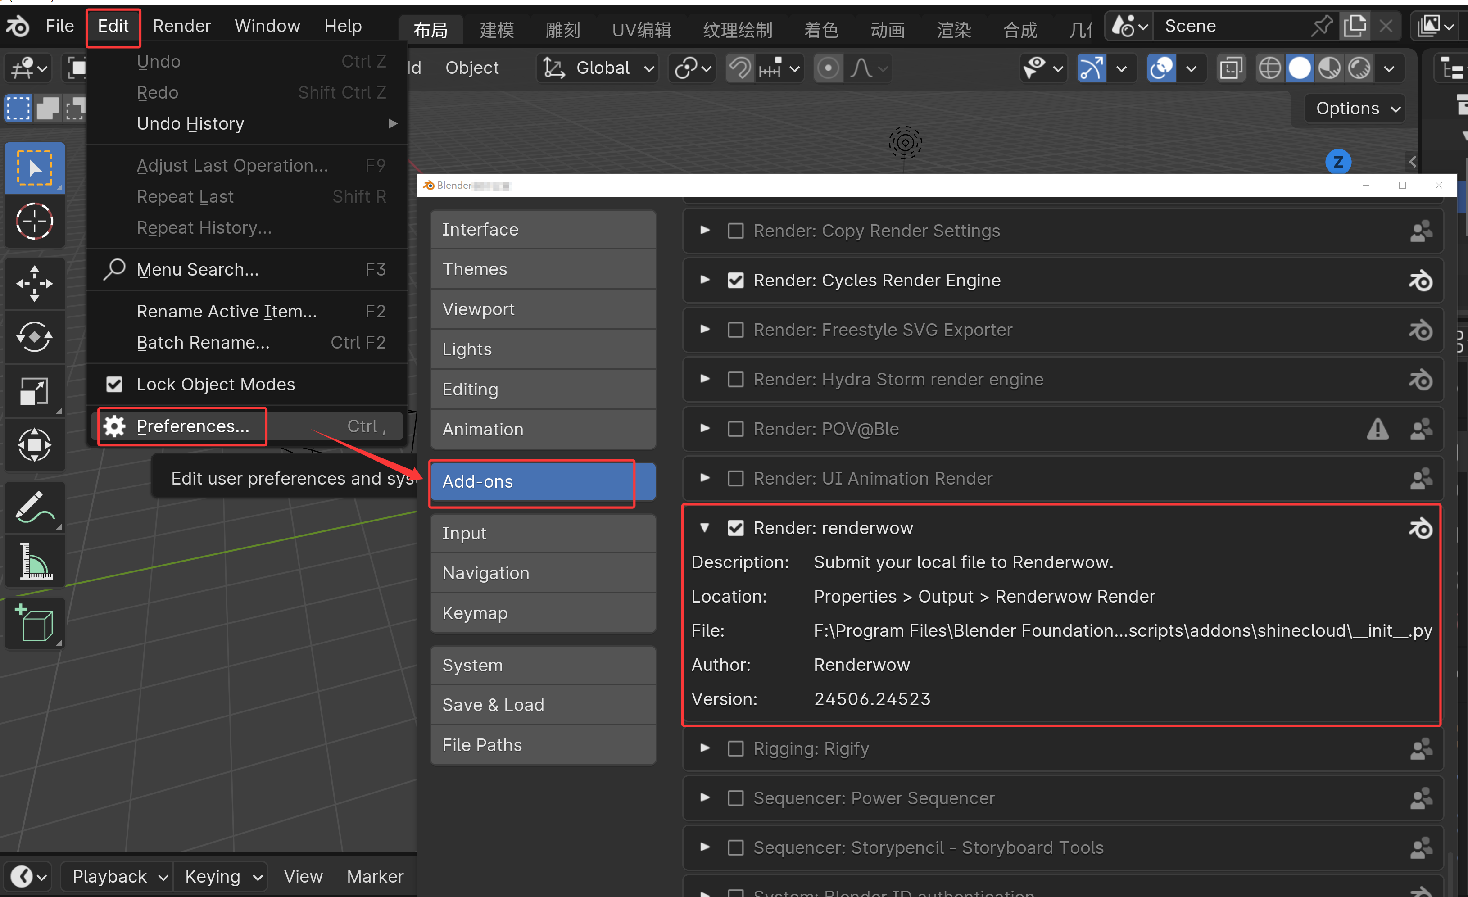
Task: Choose Preferences... from Edit menu
Action: pos(247,426)
